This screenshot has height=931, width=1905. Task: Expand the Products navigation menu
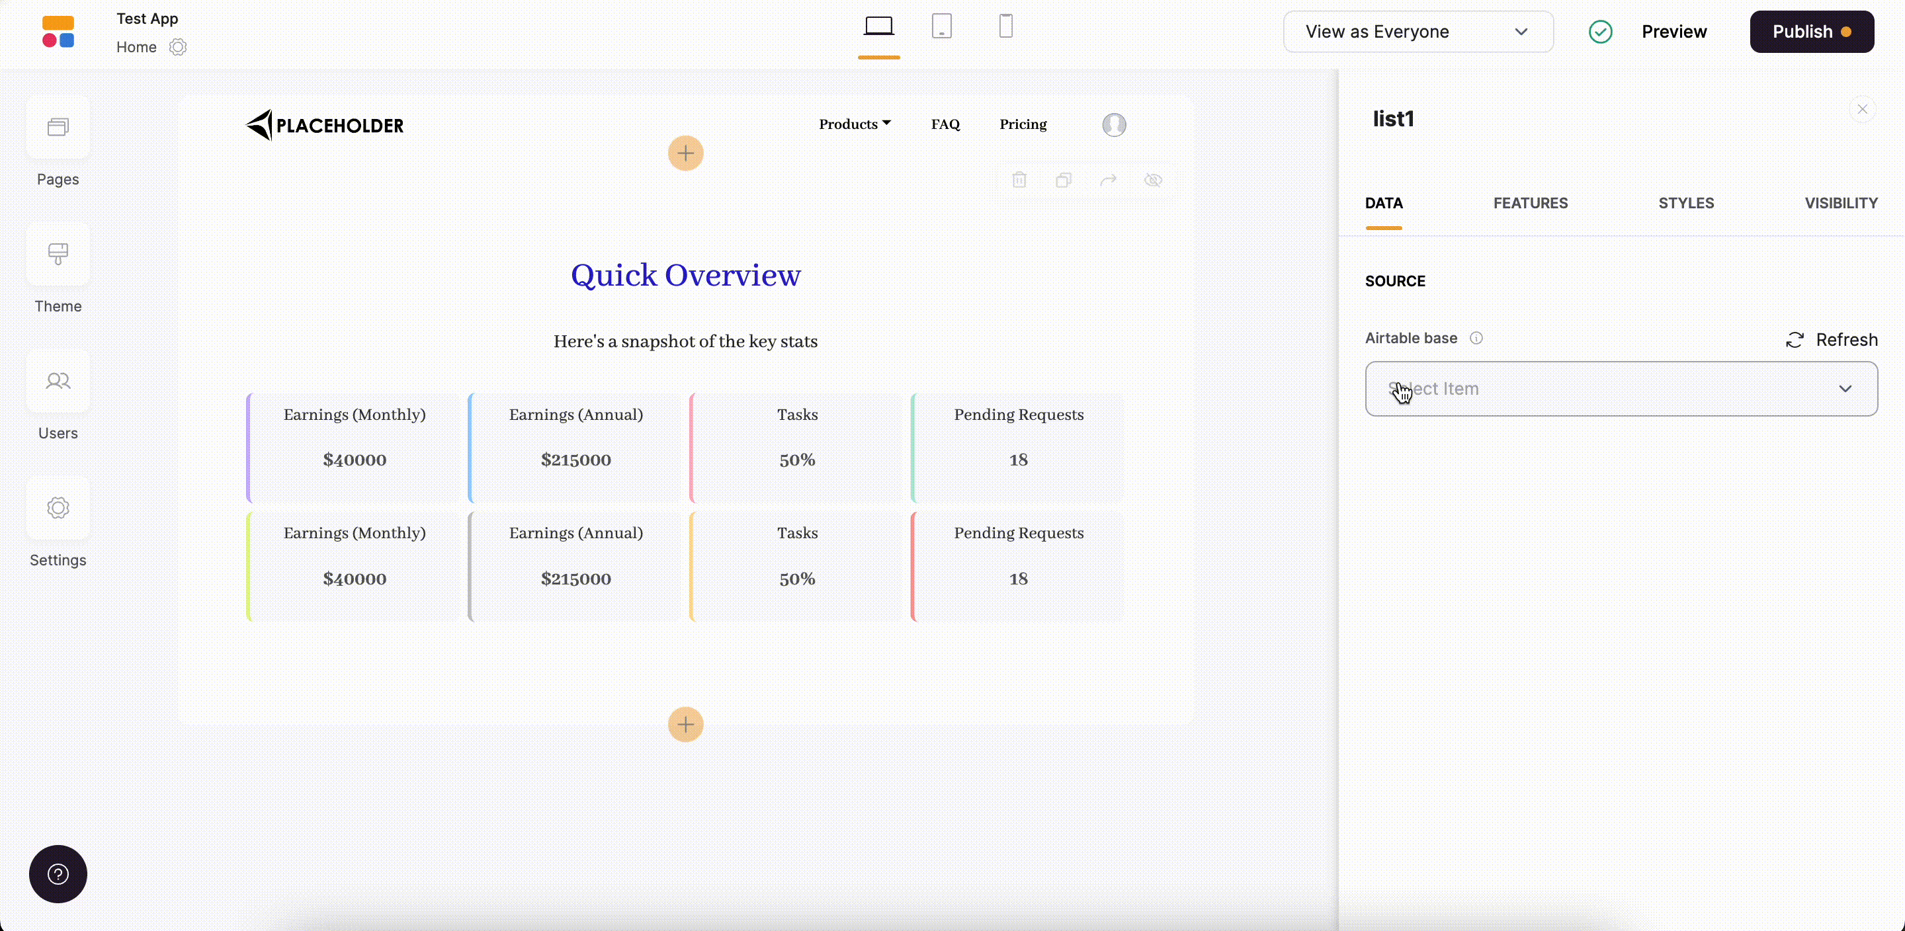854,124
